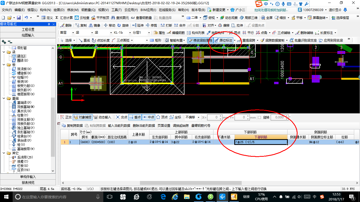Click 删除当前列数据 button
The image size is (360, 202).
(x=144, y=126)
